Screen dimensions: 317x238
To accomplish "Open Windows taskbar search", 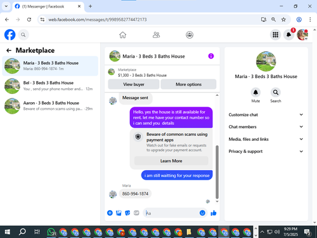I will click(x=22, y=232).
